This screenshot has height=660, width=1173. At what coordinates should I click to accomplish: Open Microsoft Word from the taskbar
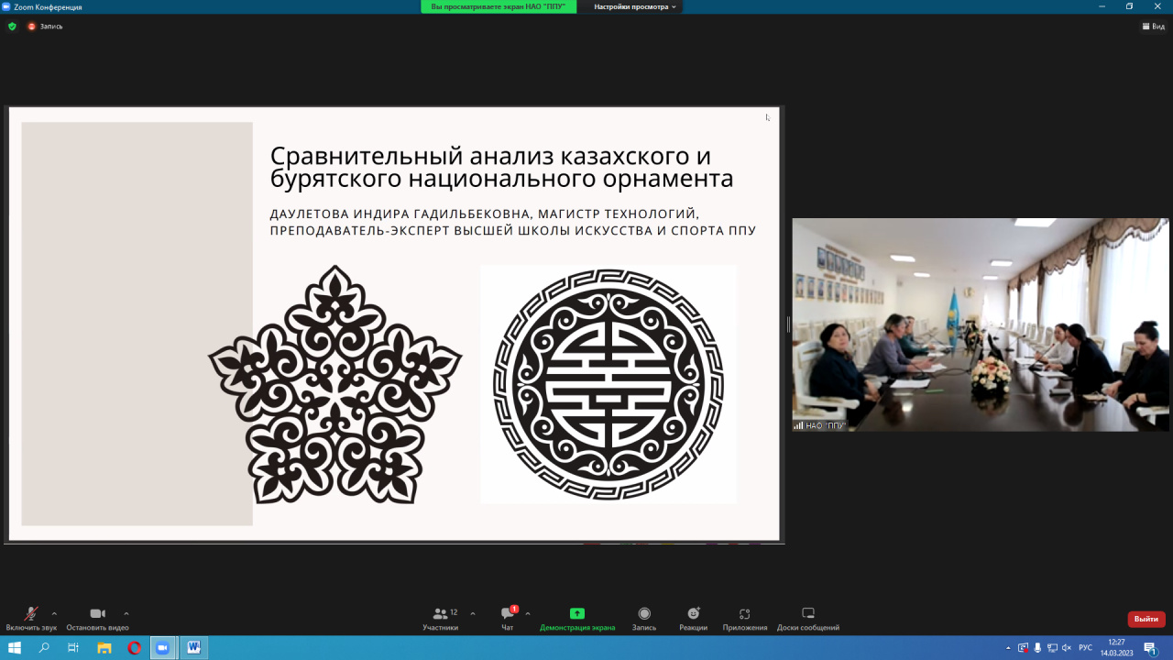tap(193, 648)
